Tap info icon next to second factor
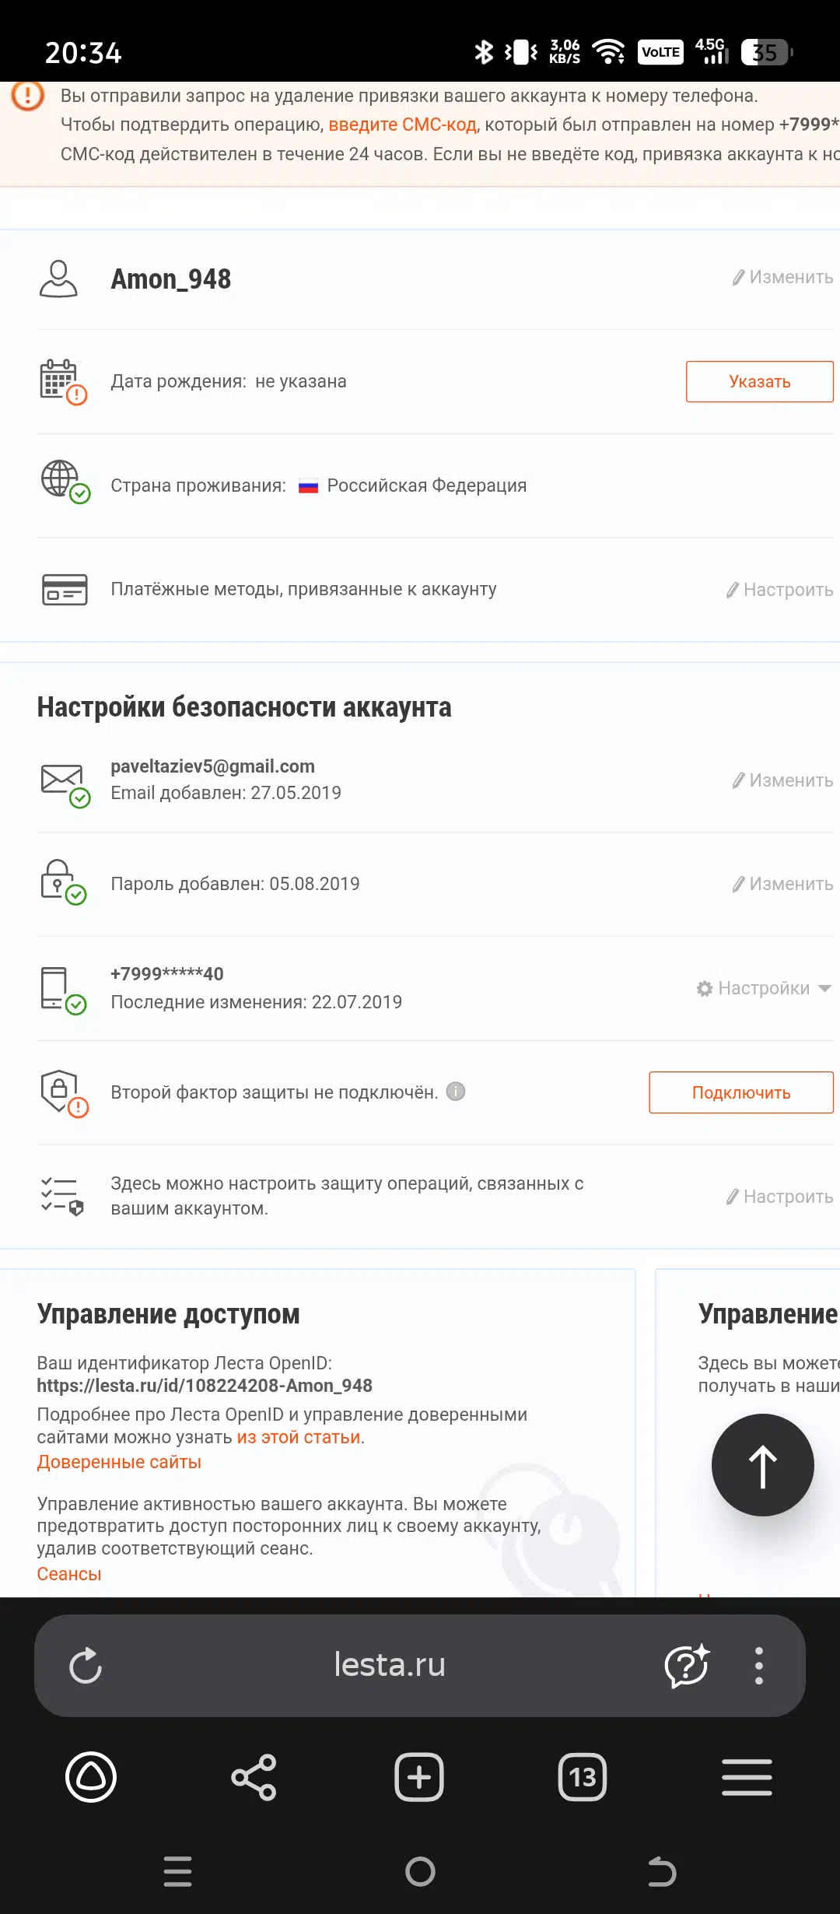 pyautogui.click(x=457, y=1092)
